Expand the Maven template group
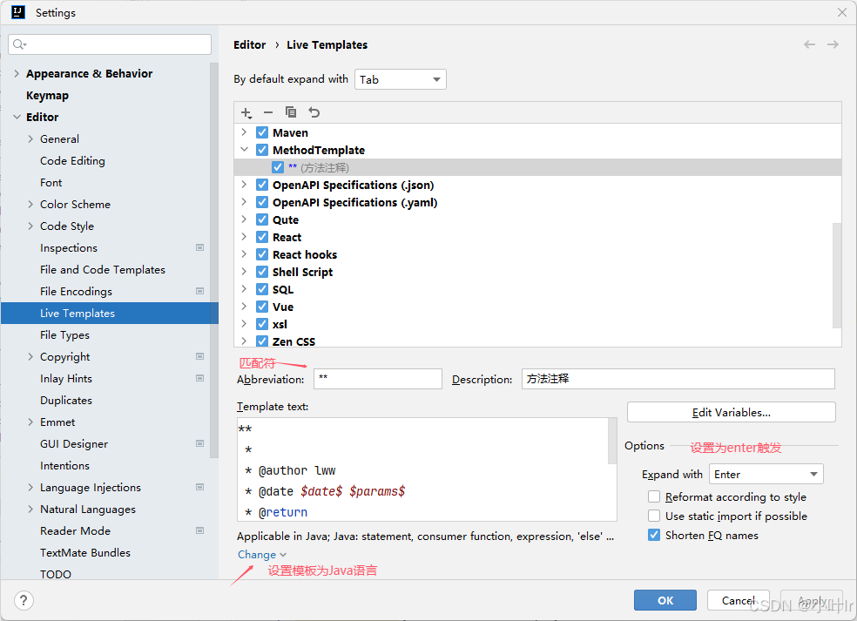This screenshot has width=857, height=621. [244, 132]
